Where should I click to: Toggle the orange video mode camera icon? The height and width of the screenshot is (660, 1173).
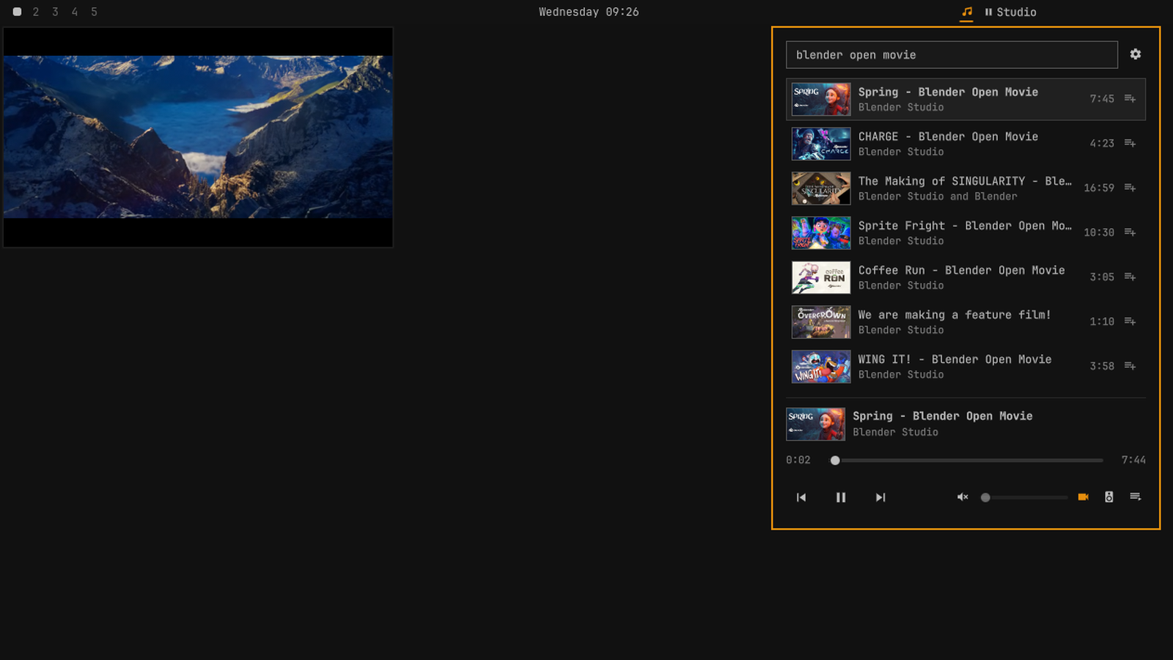(1083, 497)
